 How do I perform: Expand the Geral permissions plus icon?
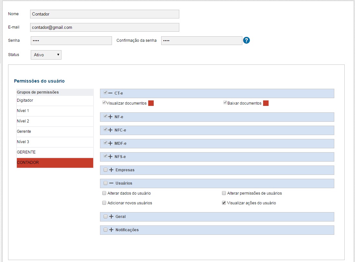[x=111, y=217]
